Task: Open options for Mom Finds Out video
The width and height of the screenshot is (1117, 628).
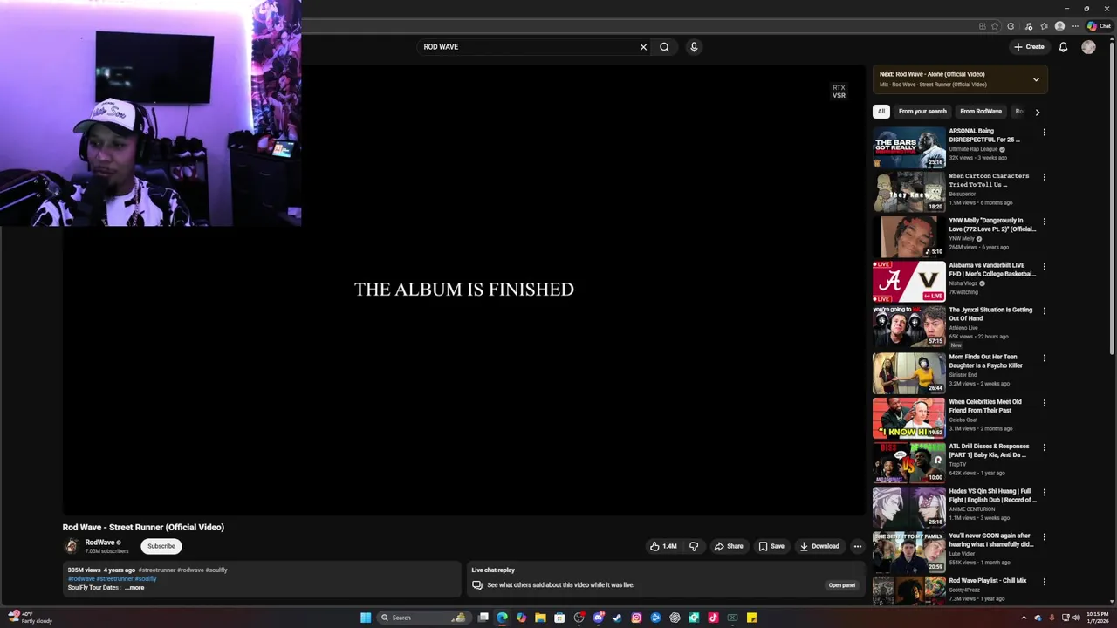Action: click(1044, 358)
